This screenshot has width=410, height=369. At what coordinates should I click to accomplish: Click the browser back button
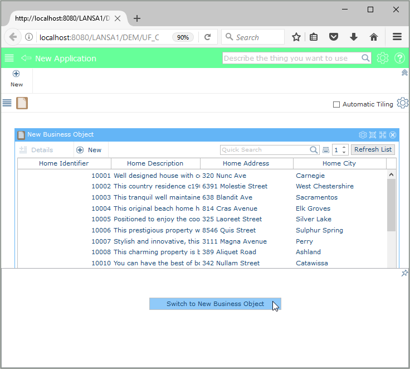(x=12, y=37)
